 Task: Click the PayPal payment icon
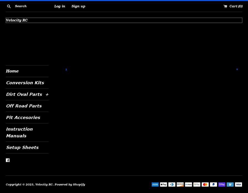pos(214,184)
